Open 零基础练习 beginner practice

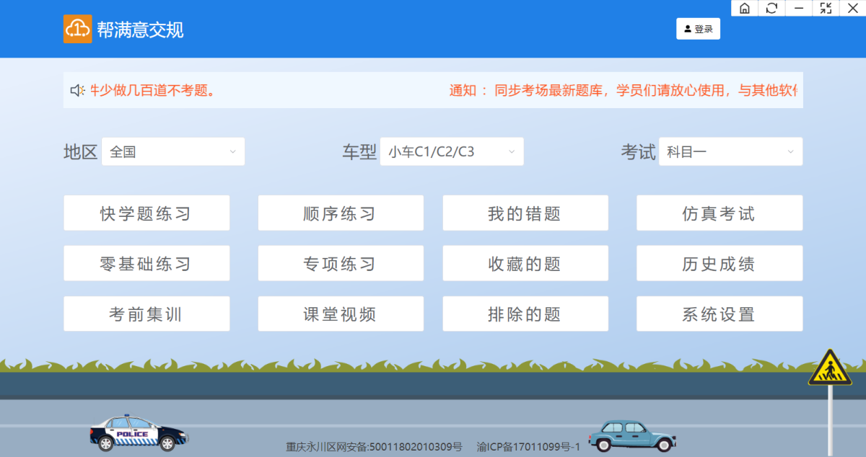(146, 263)
